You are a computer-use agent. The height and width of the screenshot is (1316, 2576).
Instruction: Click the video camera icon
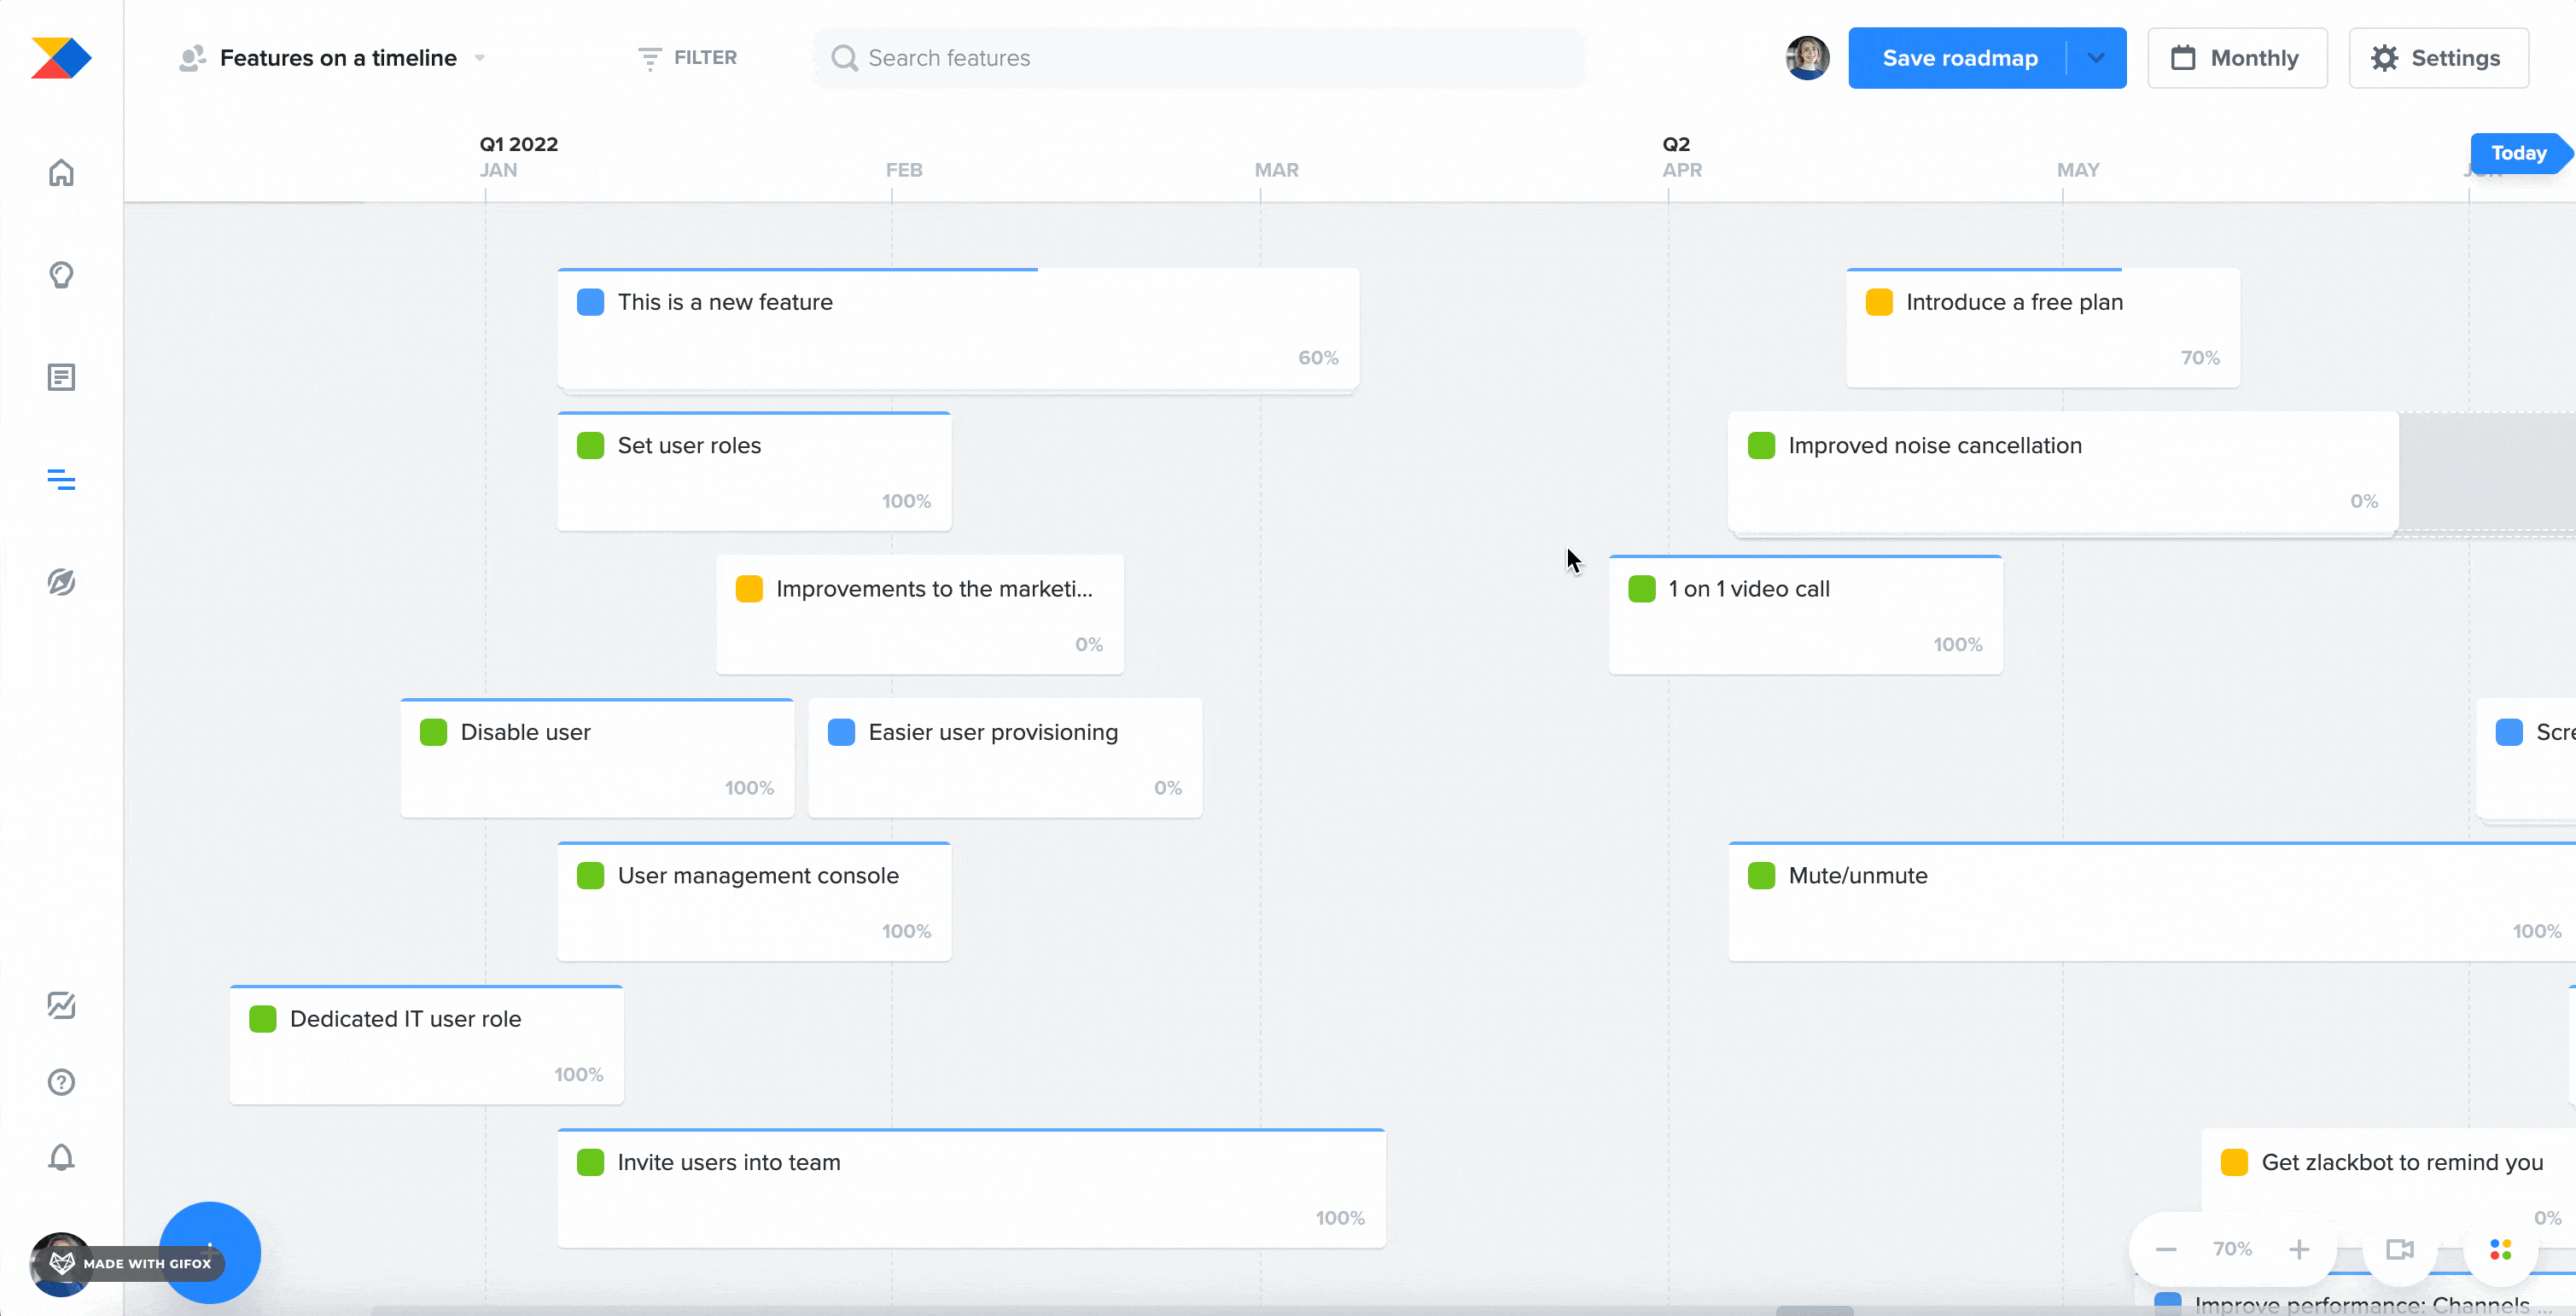[x=2399, y=1249]
